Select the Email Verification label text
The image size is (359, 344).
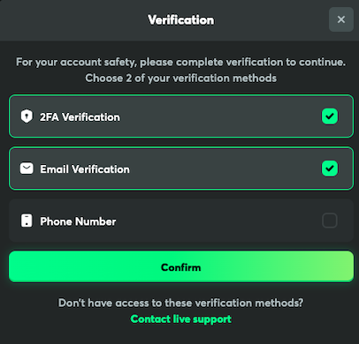(85, 169)
